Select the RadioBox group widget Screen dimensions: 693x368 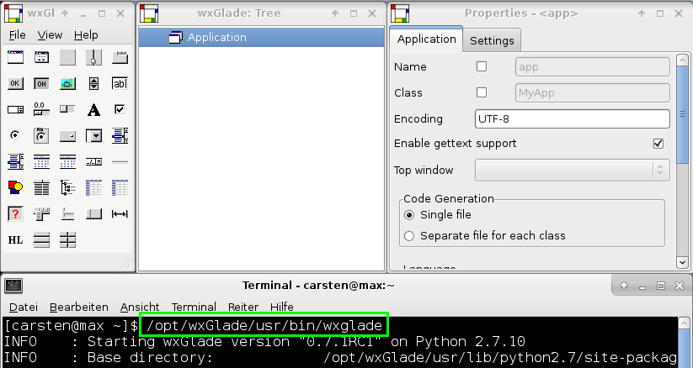pos(41,135)
